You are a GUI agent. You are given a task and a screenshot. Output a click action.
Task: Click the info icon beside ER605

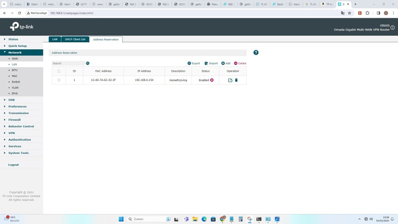(393, 27)
